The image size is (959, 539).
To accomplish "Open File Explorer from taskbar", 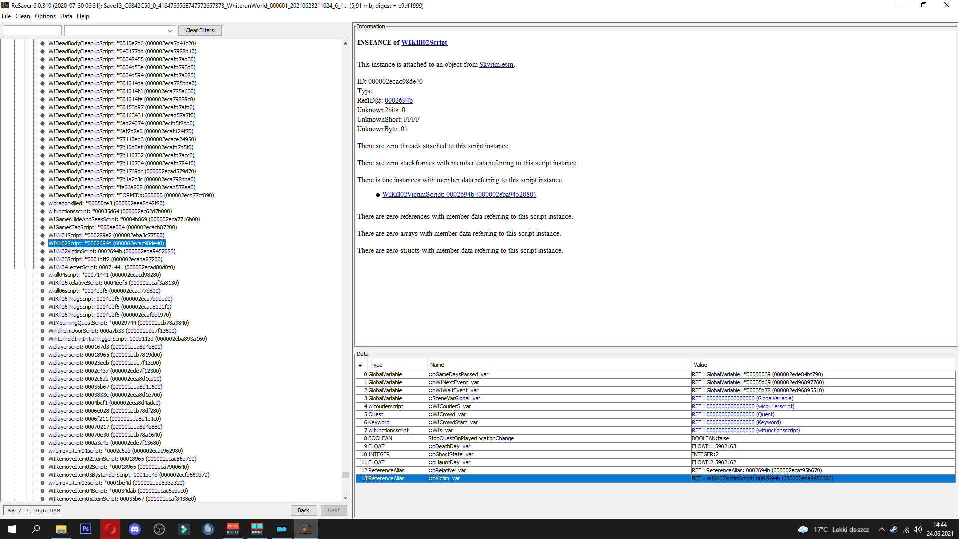I will click(x=61, y=529).
